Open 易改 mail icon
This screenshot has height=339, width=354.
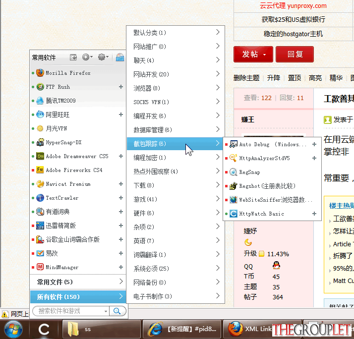pos(40,253)
